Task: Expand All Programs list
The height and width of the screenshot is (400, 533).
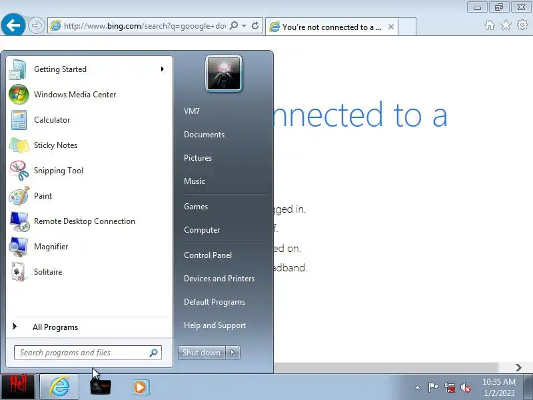Action: point(55,327)
